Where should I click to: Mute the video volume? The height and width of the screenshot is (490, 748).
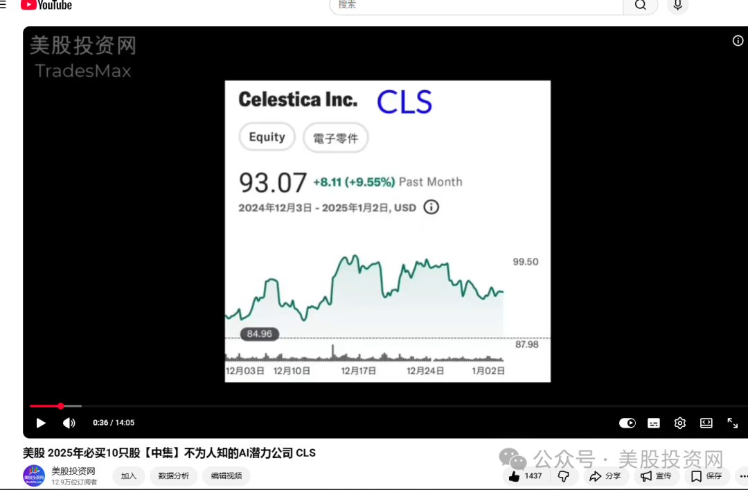tap(69, 423)
